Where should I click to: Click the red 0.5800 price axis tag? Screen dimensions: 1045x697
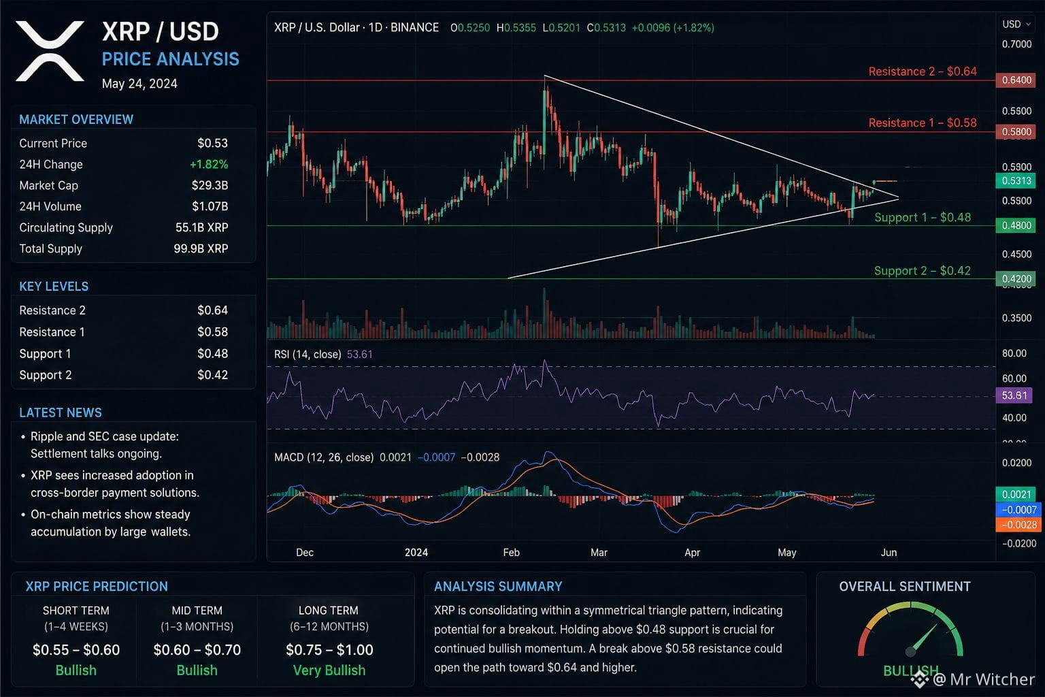point(1016,132)
